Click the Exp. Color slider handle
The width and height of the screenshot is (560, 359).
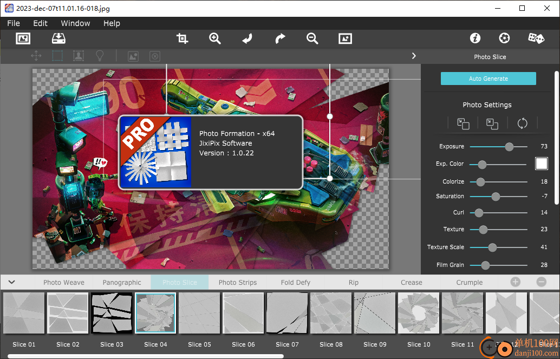tap(482, 164)
